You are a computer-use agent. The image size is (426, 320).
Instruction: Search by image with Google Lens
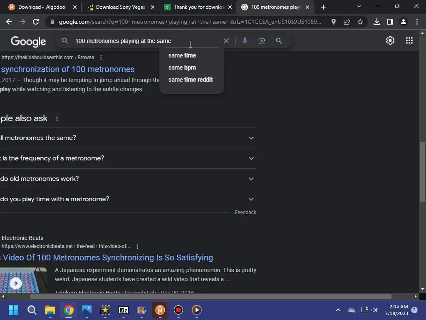(262, 41)
